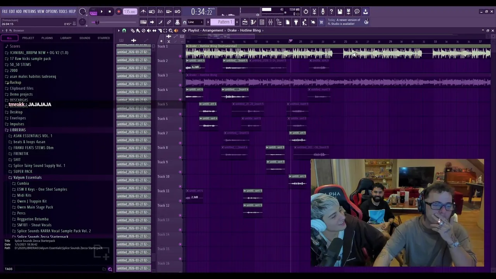This screenshot has height=279, width=496.
Task: Click the 135.000 tempo field
Action: point(130,12)
